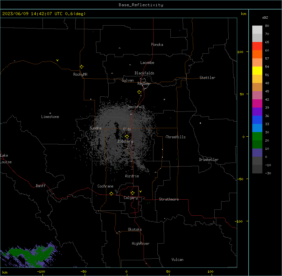
Task: Click the yellow station marker south of RedDeer
Action: 139,92
